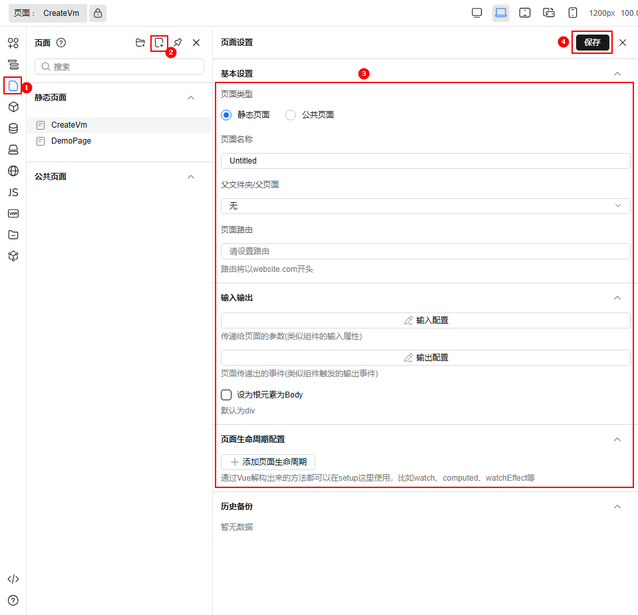638x615 pixels.
Task: Open the internationalization globe panel
Action: pyautogui.click(x=13, y=171)
